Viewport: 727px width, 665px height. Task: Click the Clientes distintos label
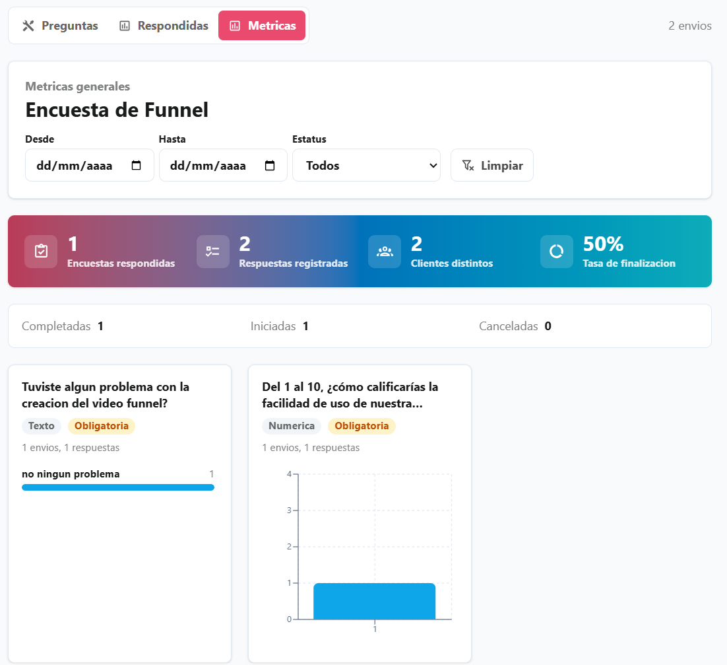[x=452, y=263]
